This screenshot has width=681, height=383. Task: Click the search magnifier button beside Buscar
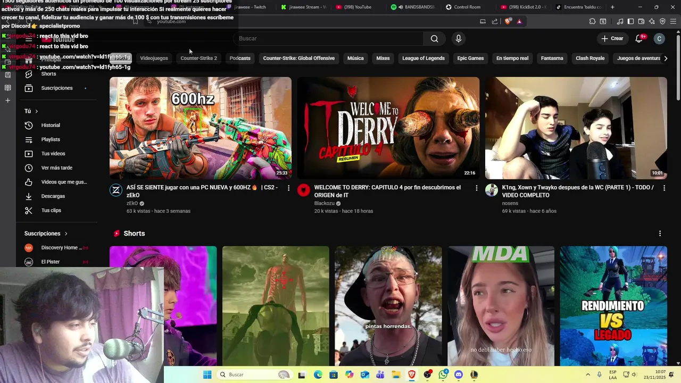point(435,38)
